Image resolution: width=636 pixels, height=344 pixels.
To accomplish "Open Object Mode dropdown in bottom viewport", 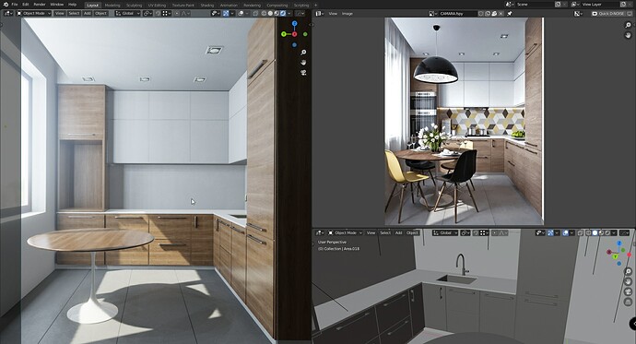I will [345, 232].
